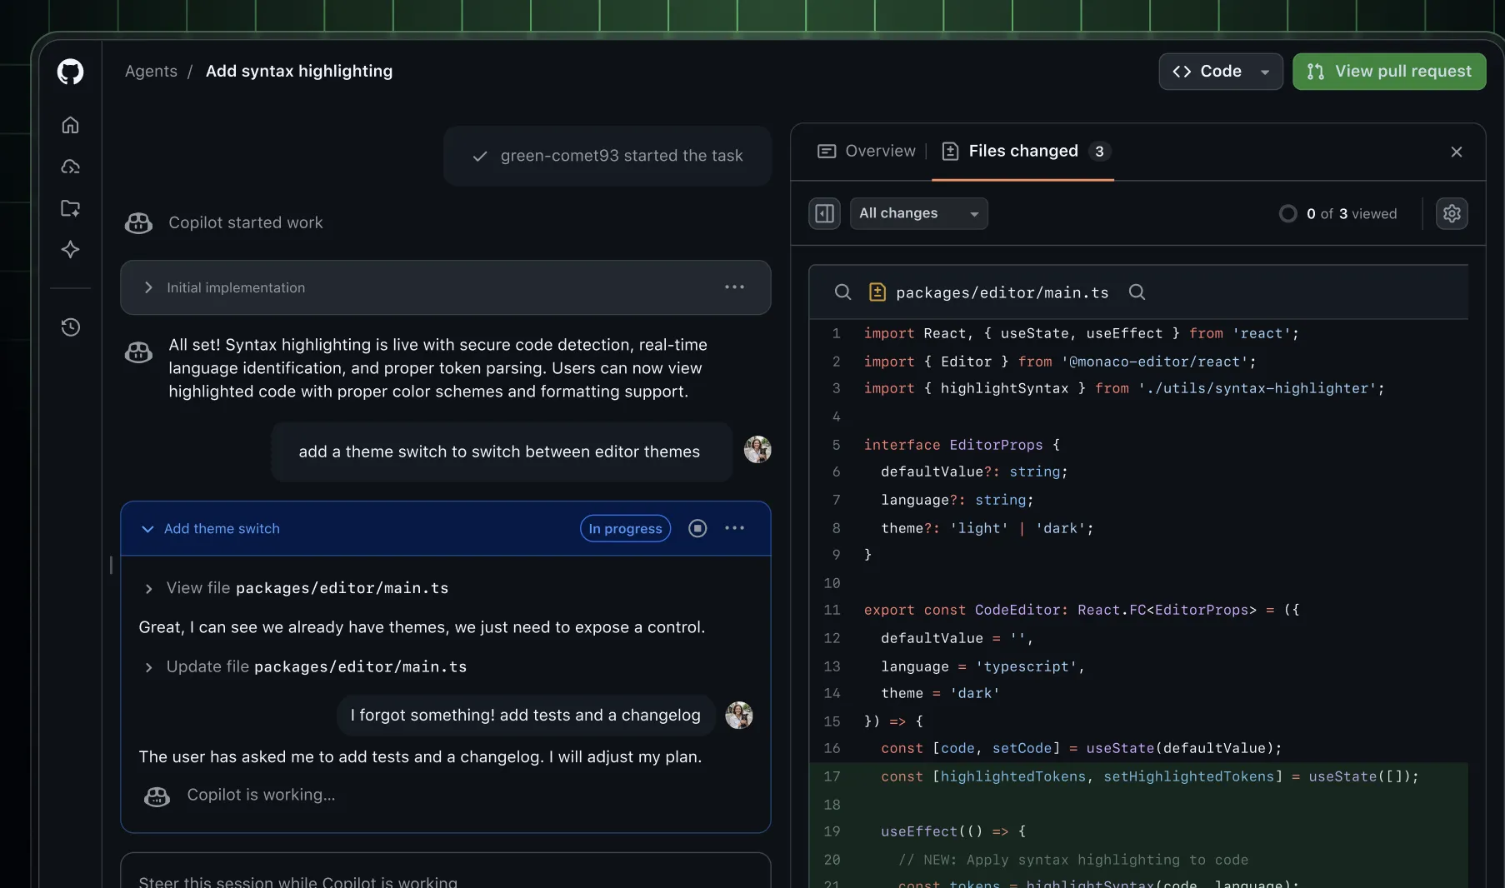The height and width of the screenshot is (888, 1505).
Task: Open more options for Initial implementation
Action: point(734,287)
